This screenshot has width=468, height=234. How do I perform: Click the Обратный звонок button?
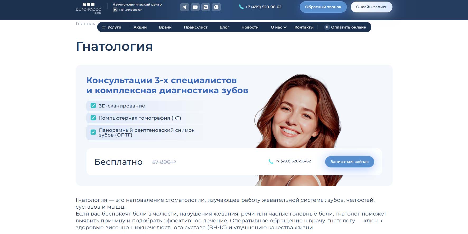323,7
